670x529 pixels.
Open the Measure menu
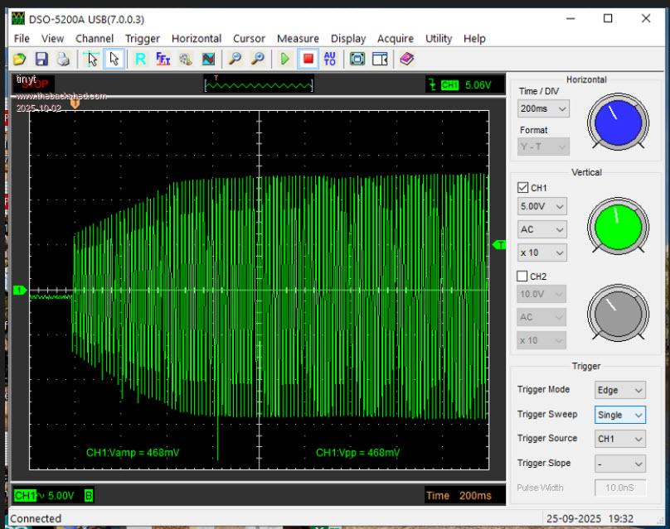click(298, 38)
